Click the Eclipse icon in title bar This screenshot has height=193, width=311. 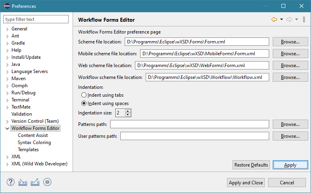[6, 6]
